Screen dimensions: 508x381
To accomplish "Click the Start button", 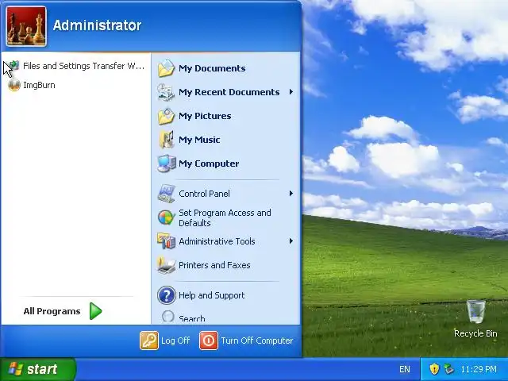I will coord(38,369).
